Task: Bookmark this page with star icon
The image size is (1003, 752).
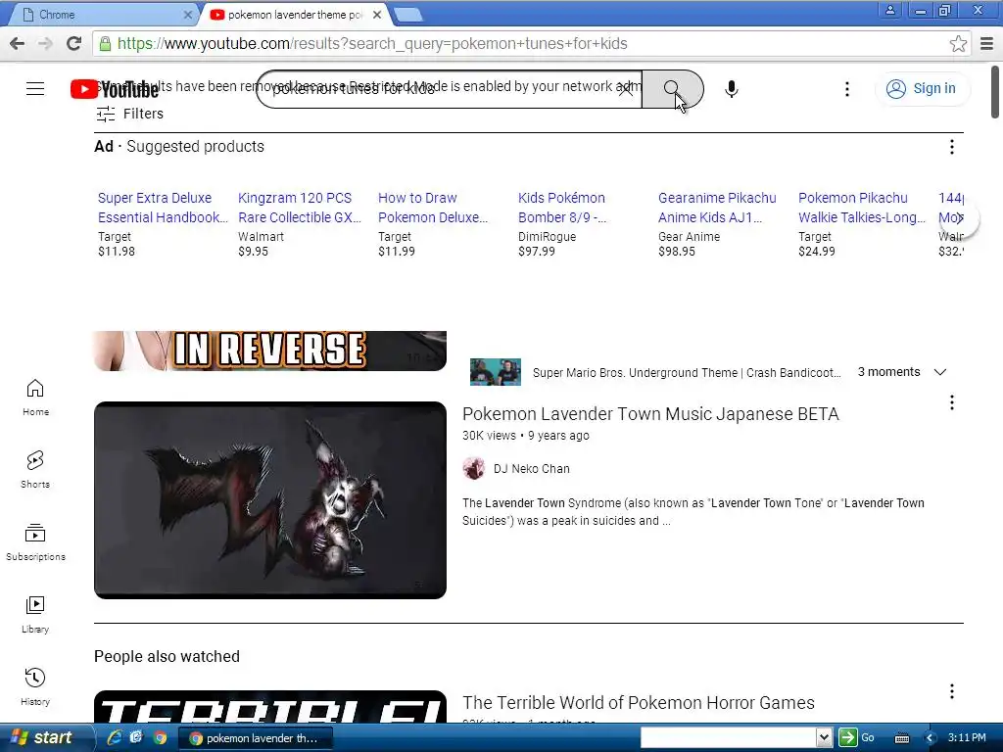Action: tap(958, 43)
